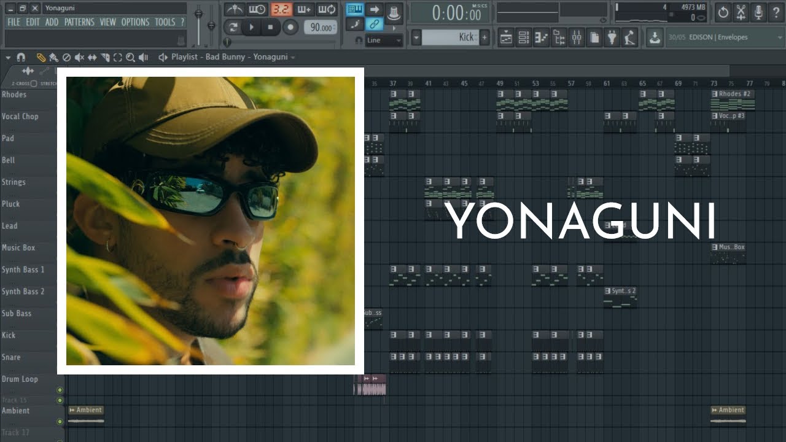The height and width of the screenshot is (442, 786).
Task: Add new pattern with plus button
Action: click(484, 37)
